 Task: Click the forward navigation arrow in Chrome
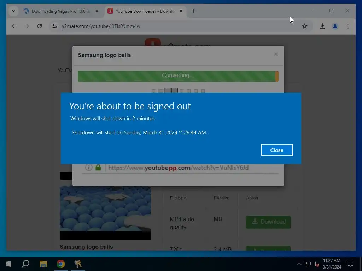click(x=27, y=26)
